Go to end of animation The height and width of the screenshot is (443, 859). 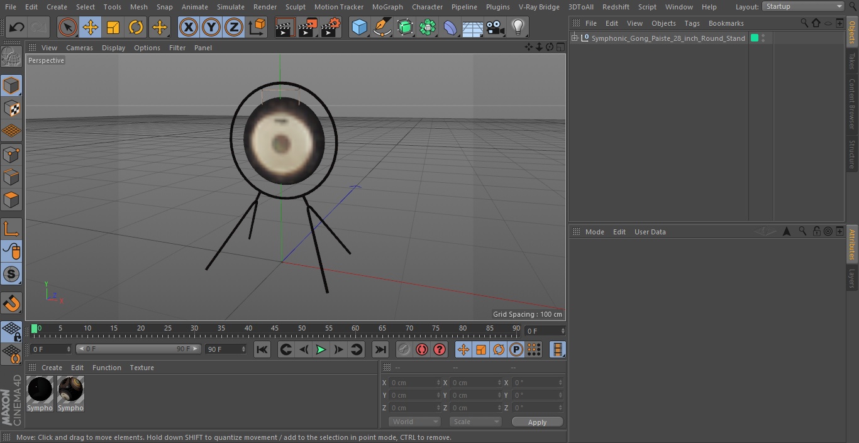(380, 349)
